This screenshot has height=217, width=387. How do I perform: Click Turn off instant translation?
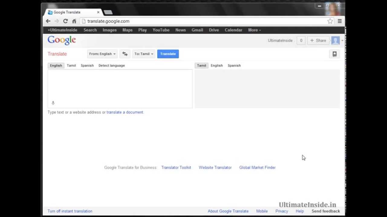click(70, 211)
